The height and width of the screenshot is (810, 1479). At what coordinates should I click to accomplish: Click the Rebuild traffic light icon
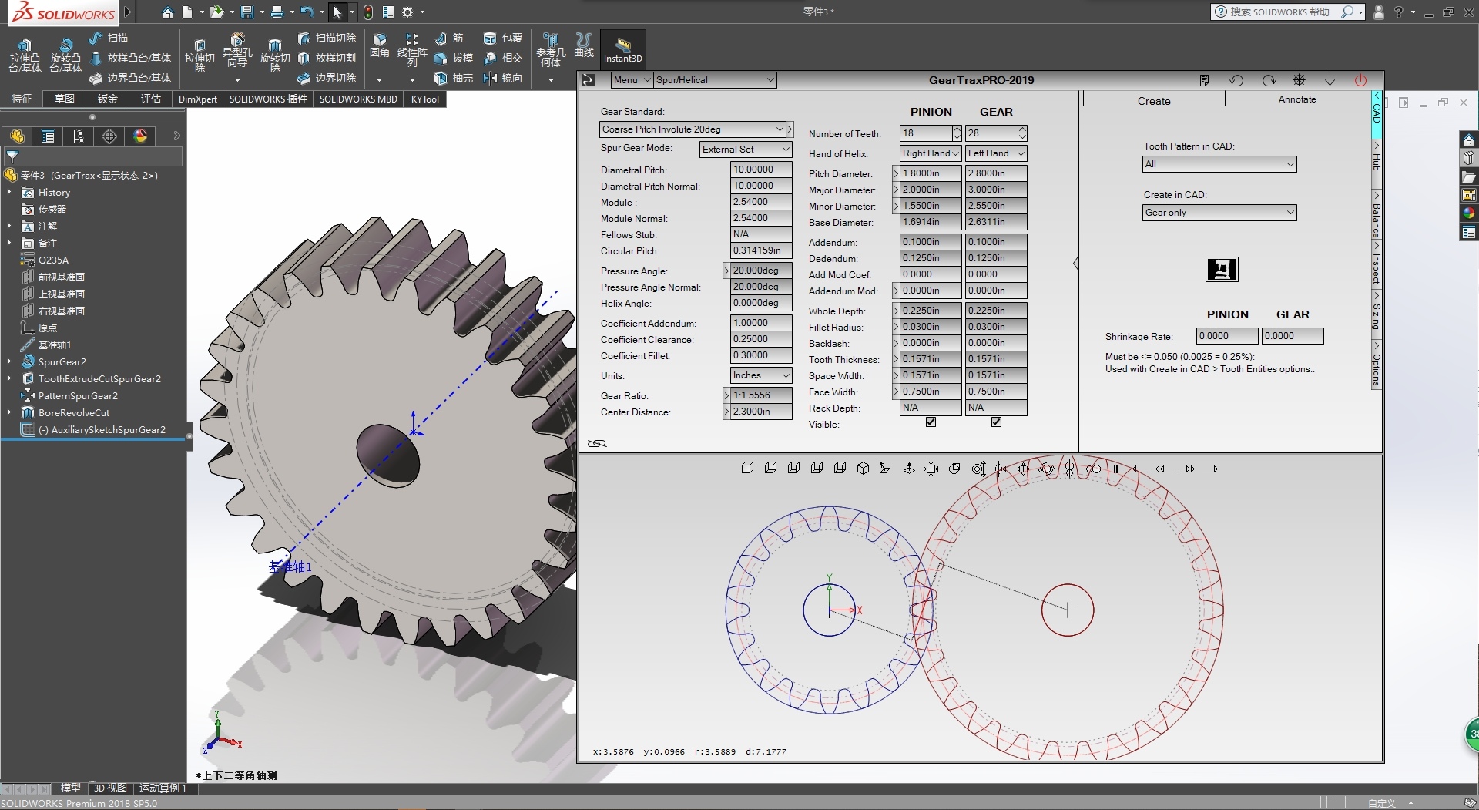click(368, 12)
